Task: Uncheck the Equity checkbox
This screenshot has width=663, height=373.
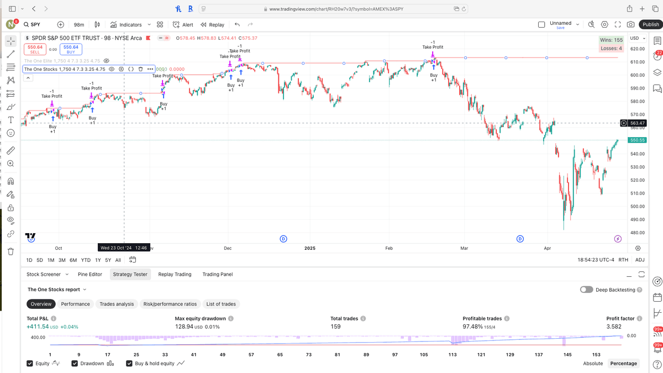Action: tap(30, 363)
